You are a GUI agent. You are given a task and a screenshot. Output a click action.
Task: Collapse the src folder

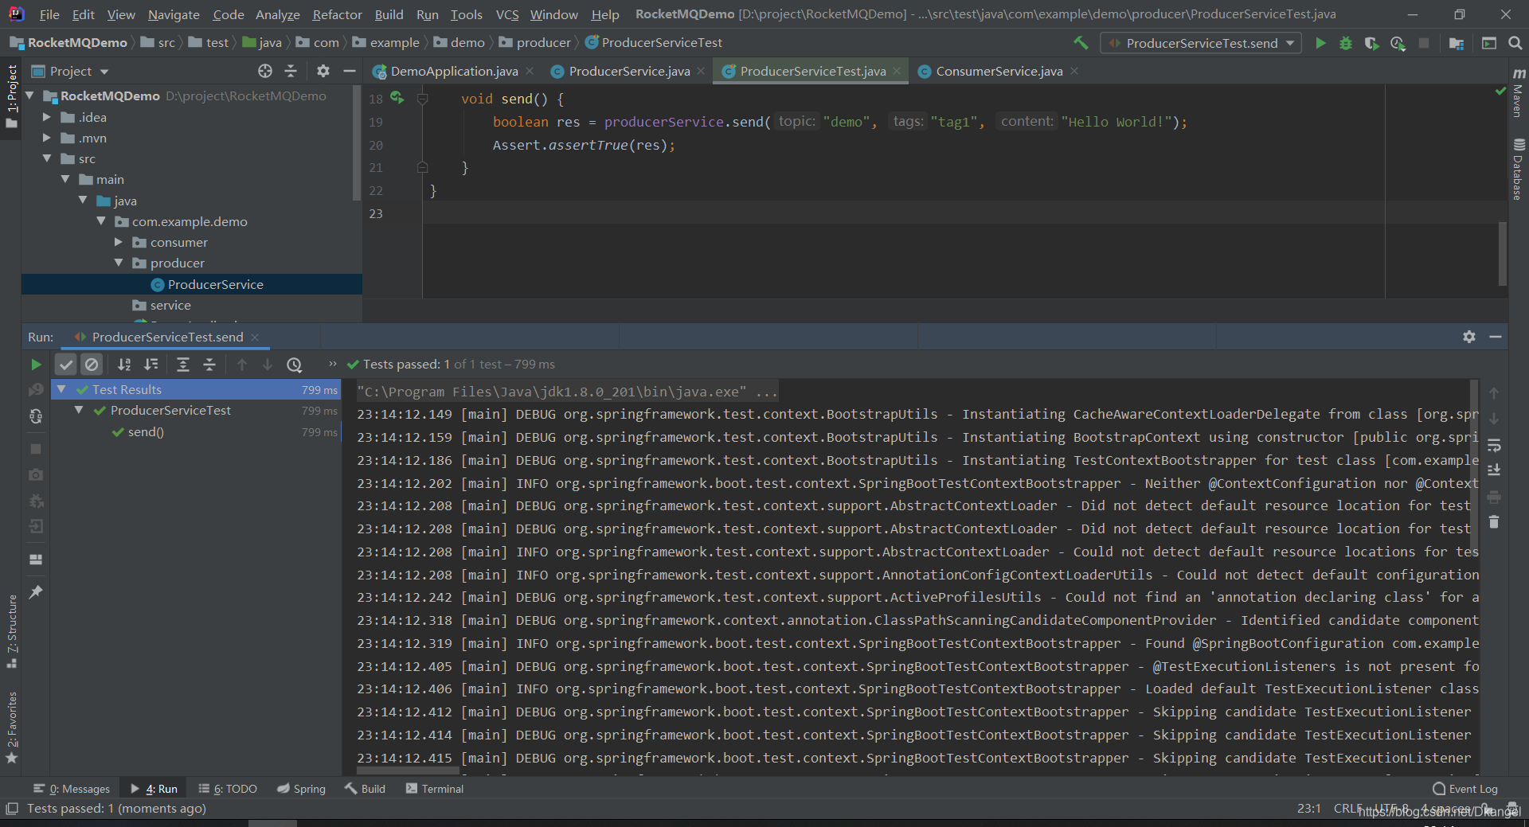47,158
